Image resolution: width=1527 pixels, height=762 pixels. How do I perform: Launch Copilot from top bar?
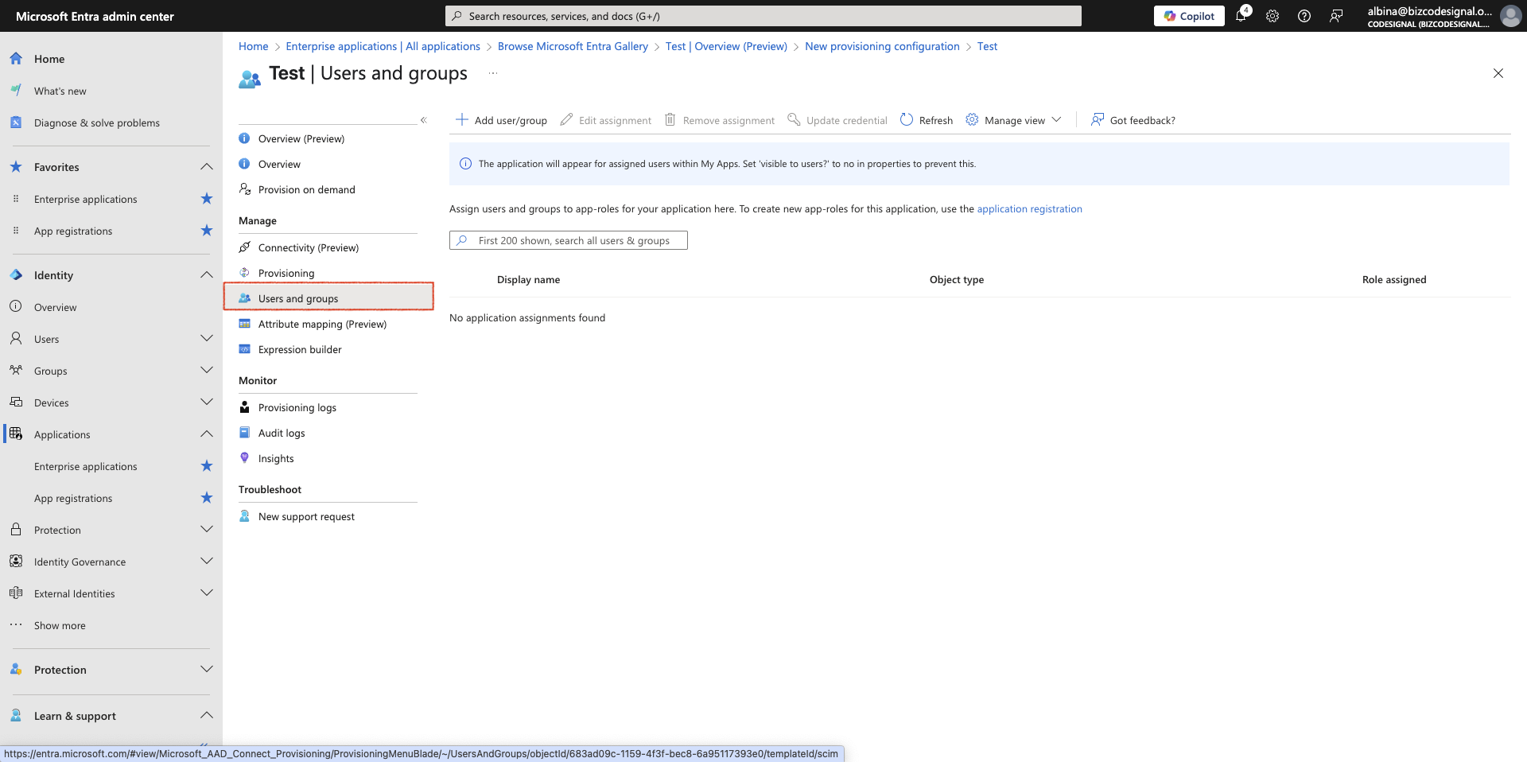point(1189,16)
